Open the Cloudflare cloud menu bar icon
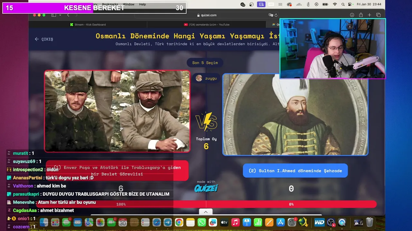This screenshot has width=412, height=231. click(x=299, y=4)
